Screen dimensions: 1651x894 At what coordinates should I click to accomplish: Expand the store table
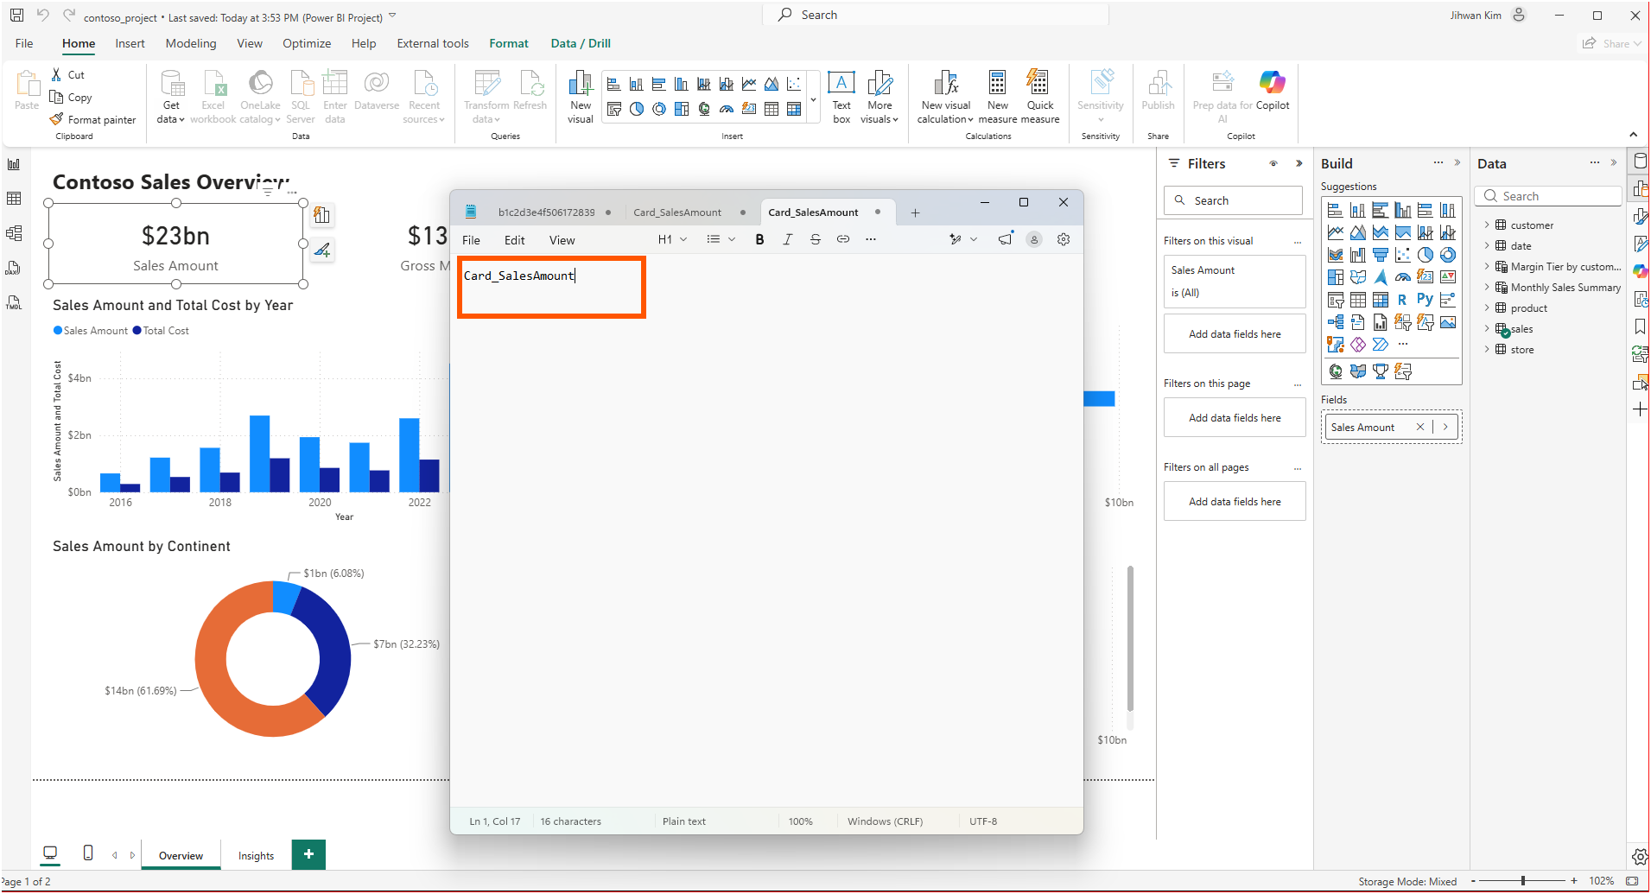coord(1487,349)
